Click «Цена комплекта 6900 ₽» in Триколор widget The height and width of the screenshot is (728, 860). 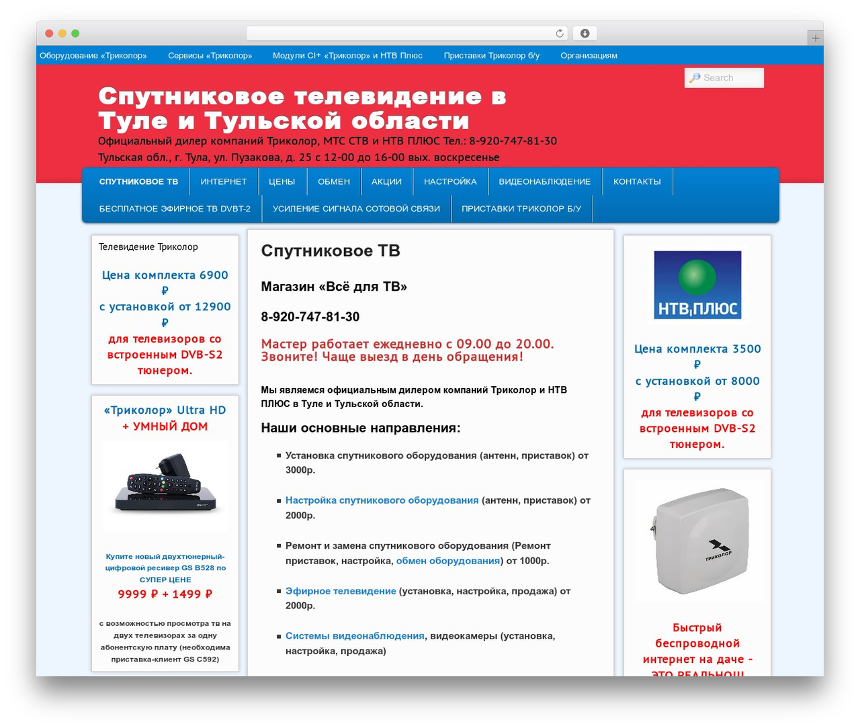point(165,283)
